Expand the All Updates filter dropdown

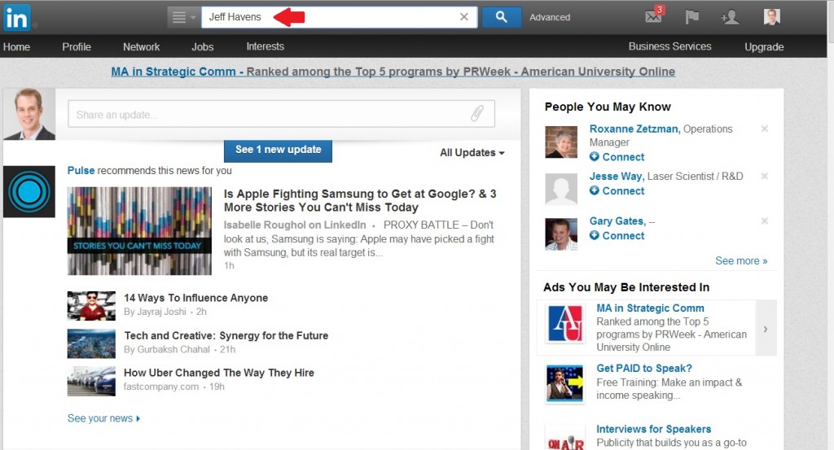tap(472, 153)
